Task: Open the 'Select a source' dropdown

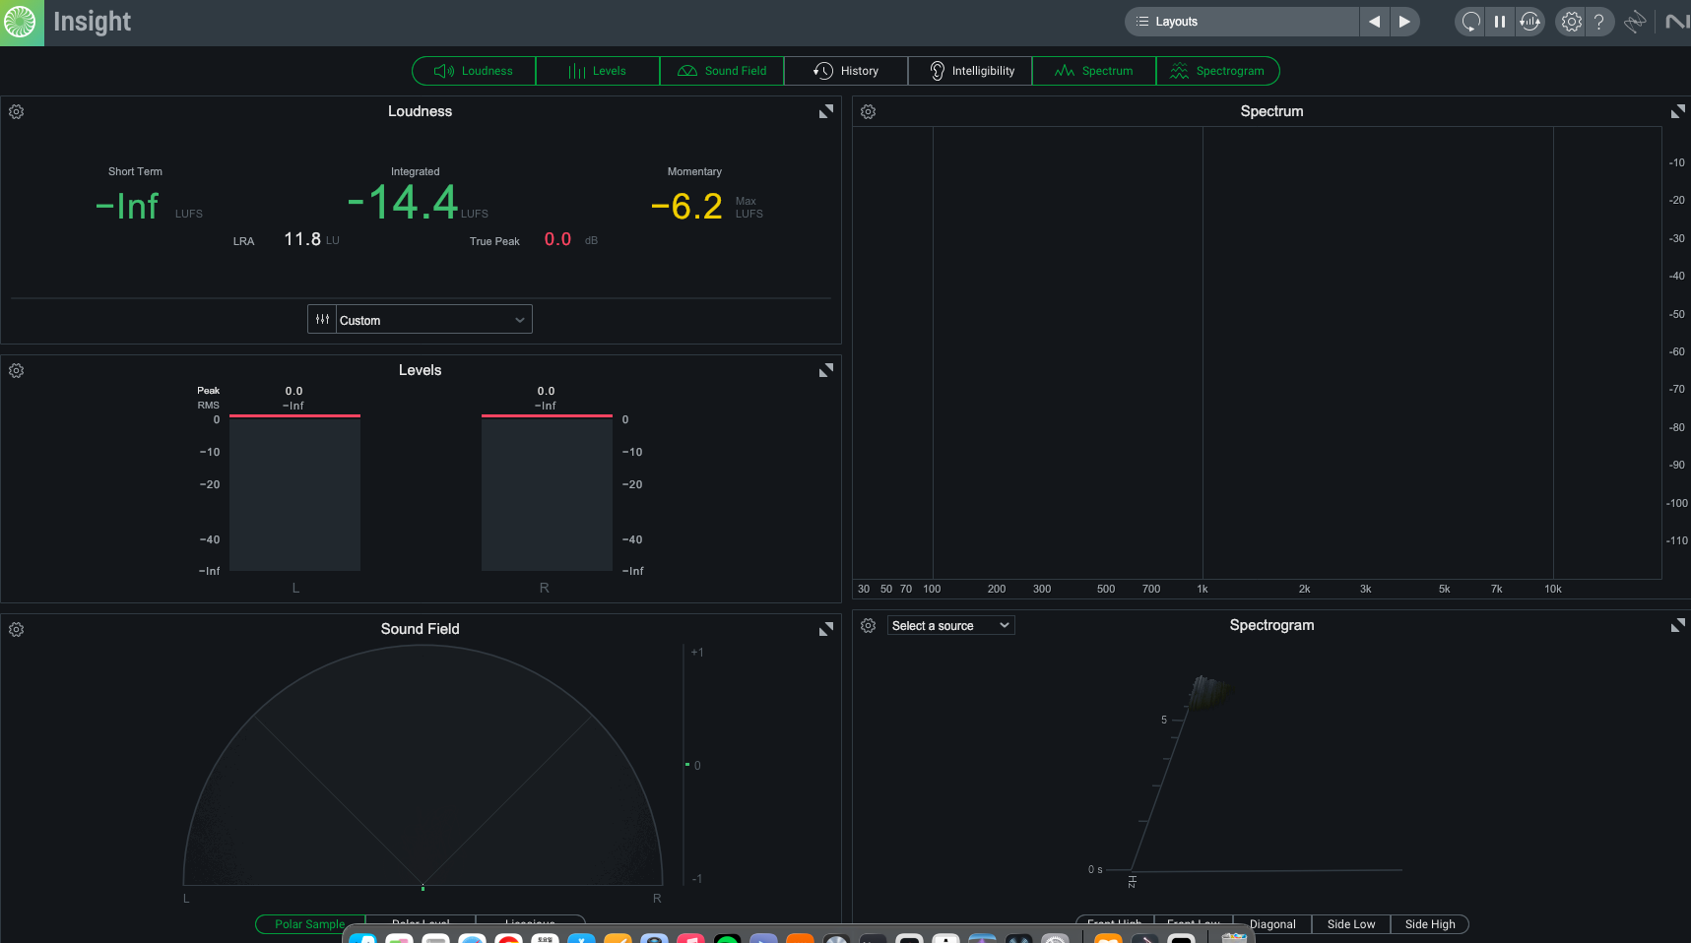Action: click(x=950, y=626)
